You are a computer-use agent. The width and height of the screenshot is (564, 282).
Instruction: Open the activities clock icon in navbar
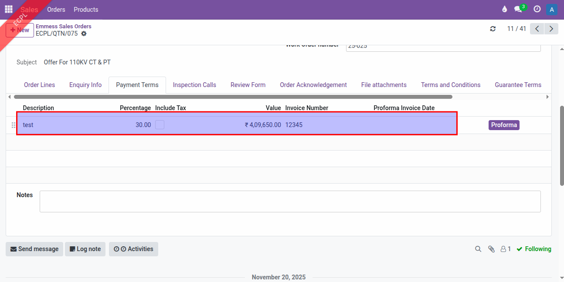tap(537, 9)
